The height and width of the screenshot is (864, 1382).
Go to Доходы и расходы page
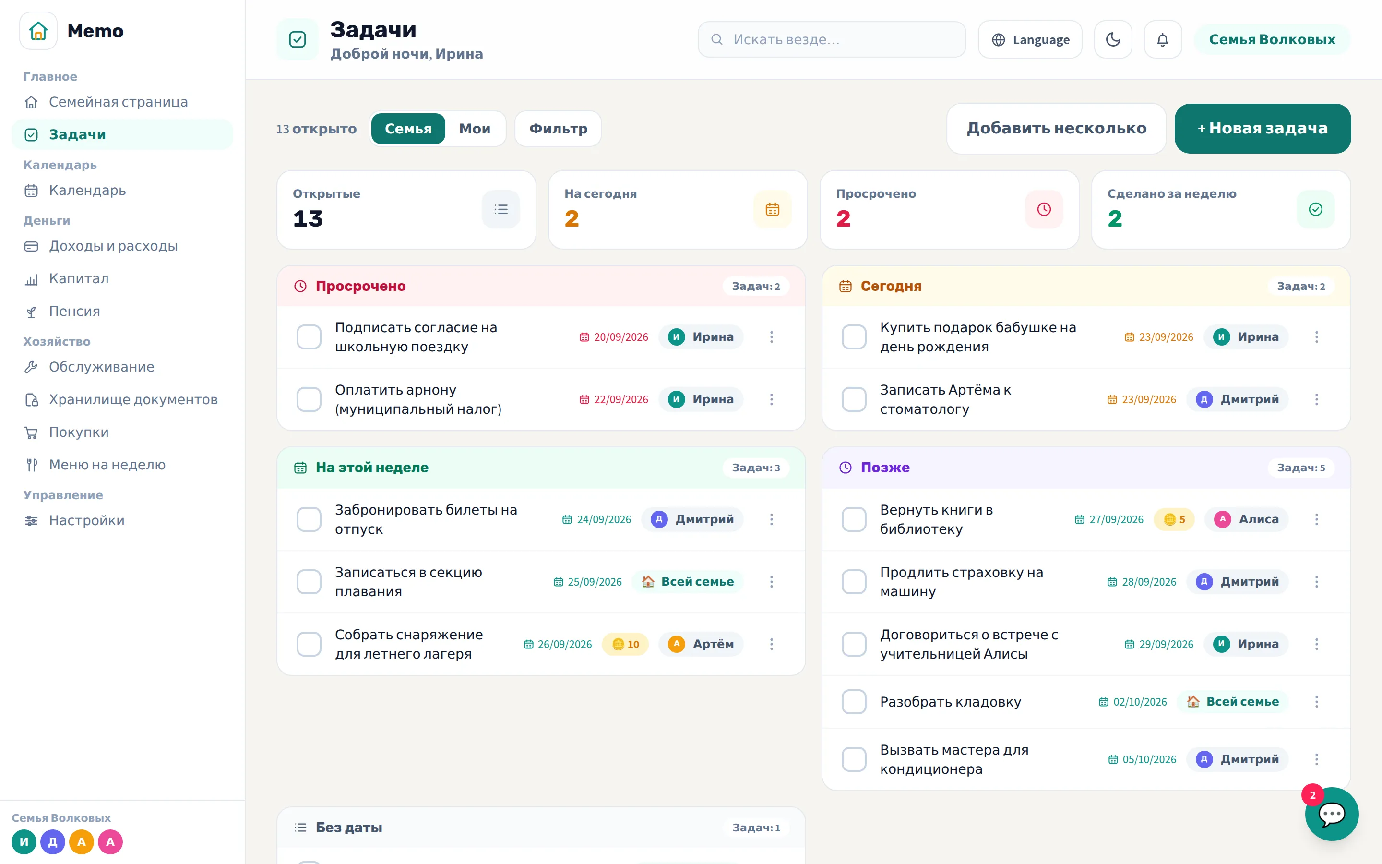[x=122, y=246]
